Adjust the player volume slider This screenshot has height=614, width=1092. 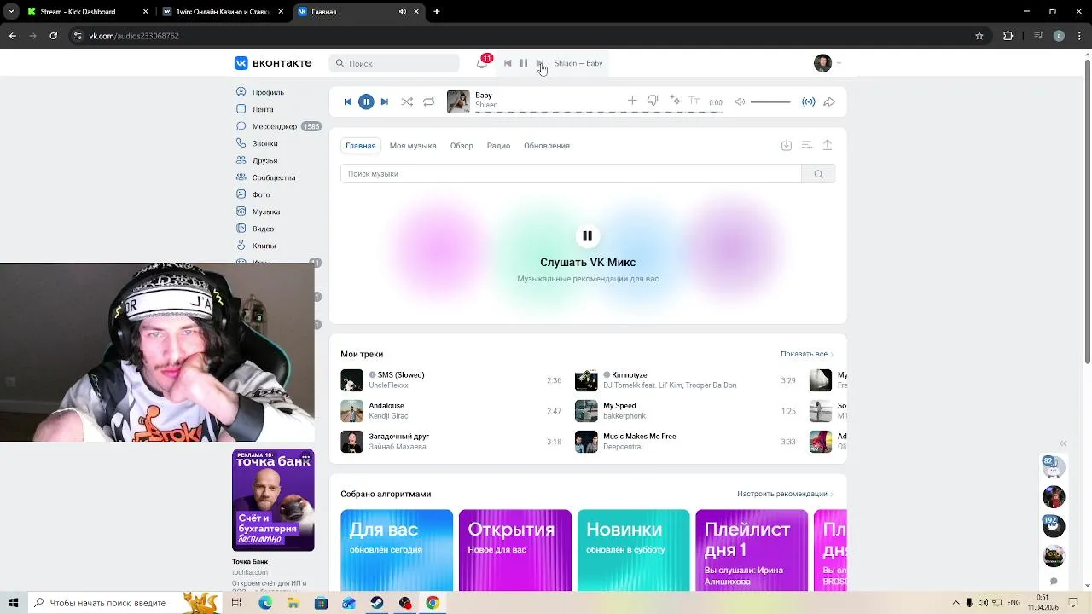click(x=770, y=101)
